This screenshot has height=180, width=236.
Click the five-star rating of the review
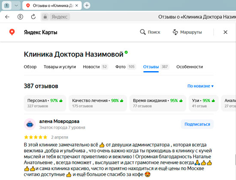point(36,137)
